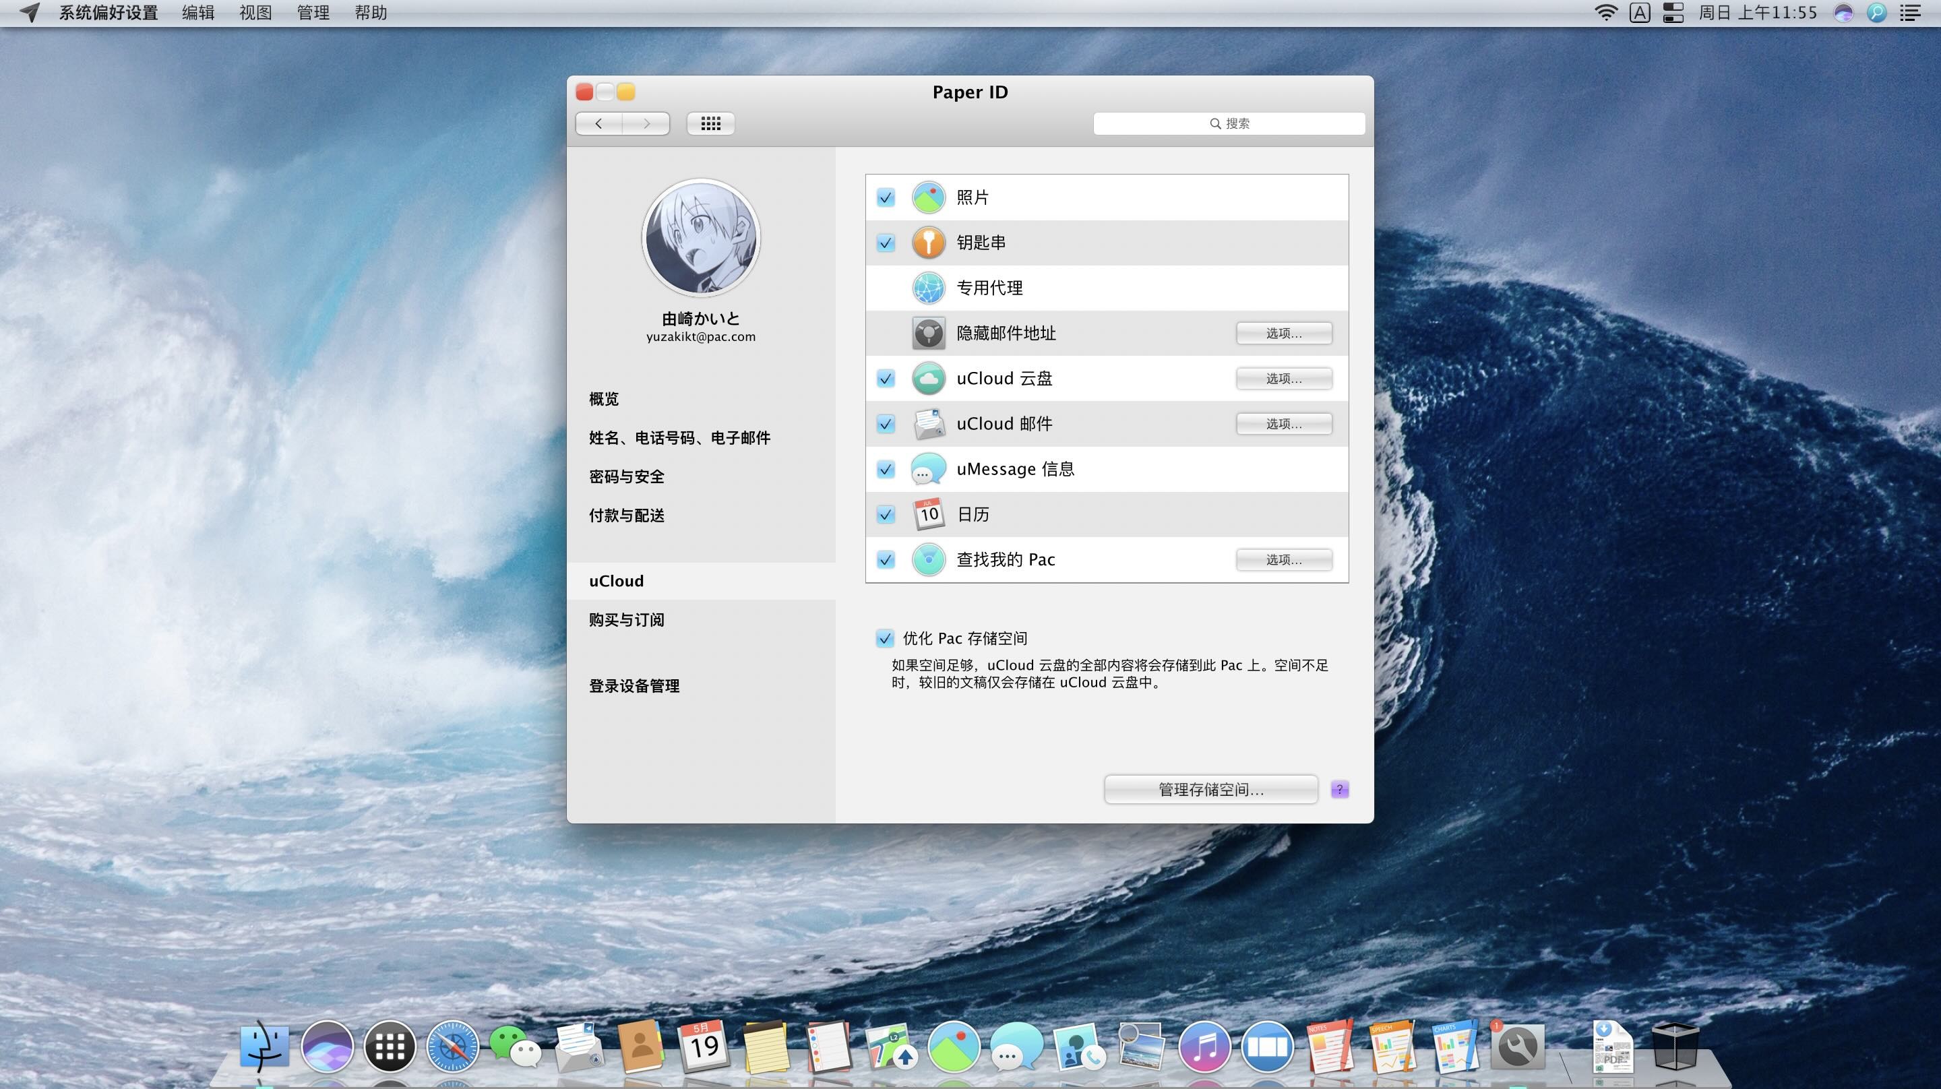Toggle the uCloud 邮件 checkbox
Screen dimensions: 1941x1089
pos(886,424)
